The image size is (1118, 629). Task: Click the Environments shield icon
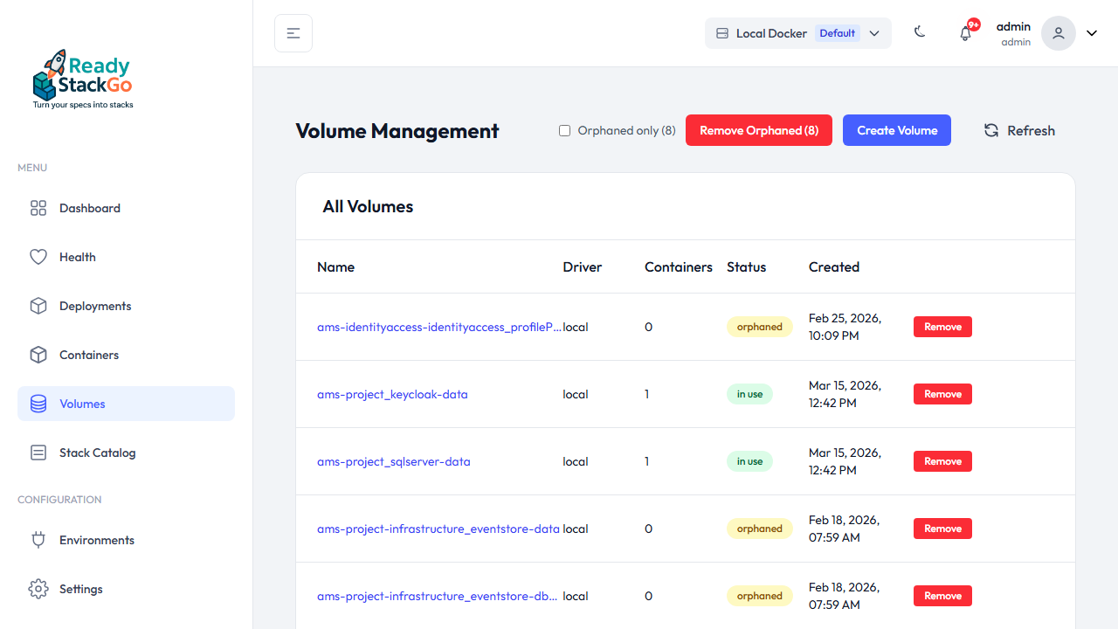tap(38, 540)
